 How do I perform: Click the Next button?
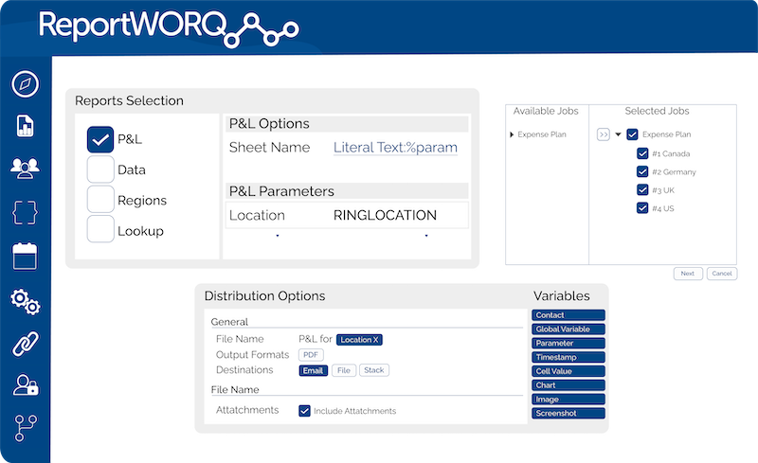tap(687, 274)
